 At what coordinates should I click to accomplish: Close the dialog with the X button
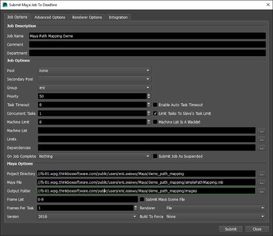coord(268,5)
